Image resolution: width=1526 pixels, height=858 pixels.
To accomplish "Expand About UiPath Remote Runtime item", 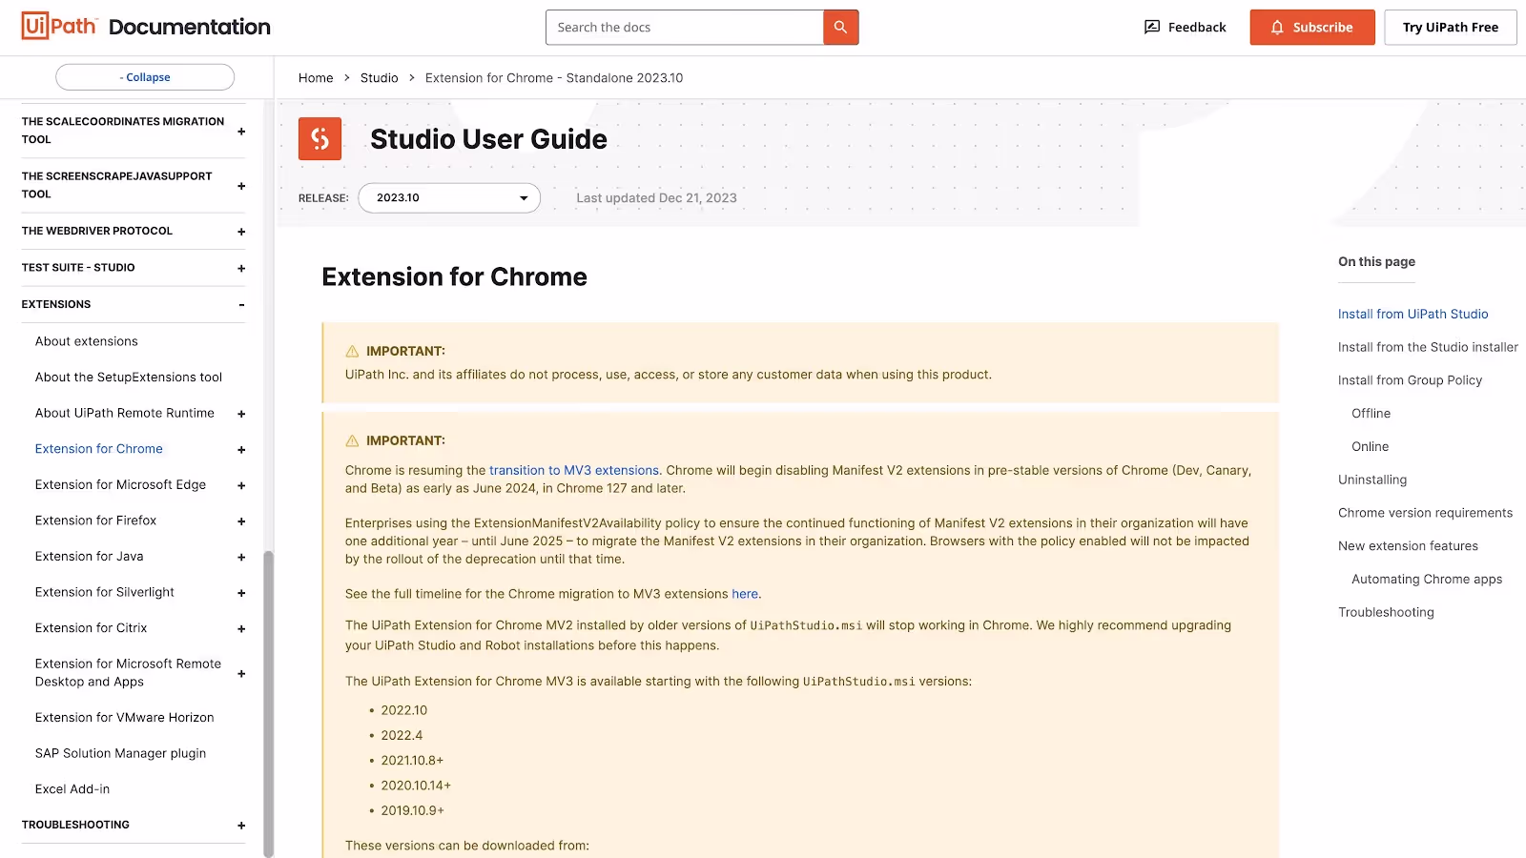I will [241, 415].
